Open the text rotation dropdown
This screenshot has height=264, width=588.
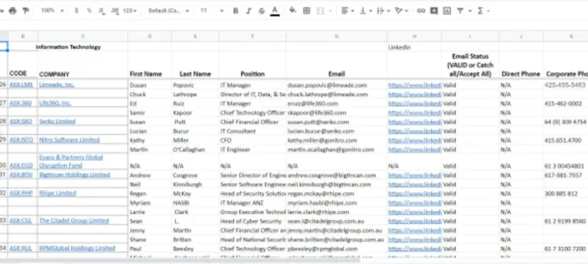click(x=401, y=11)
